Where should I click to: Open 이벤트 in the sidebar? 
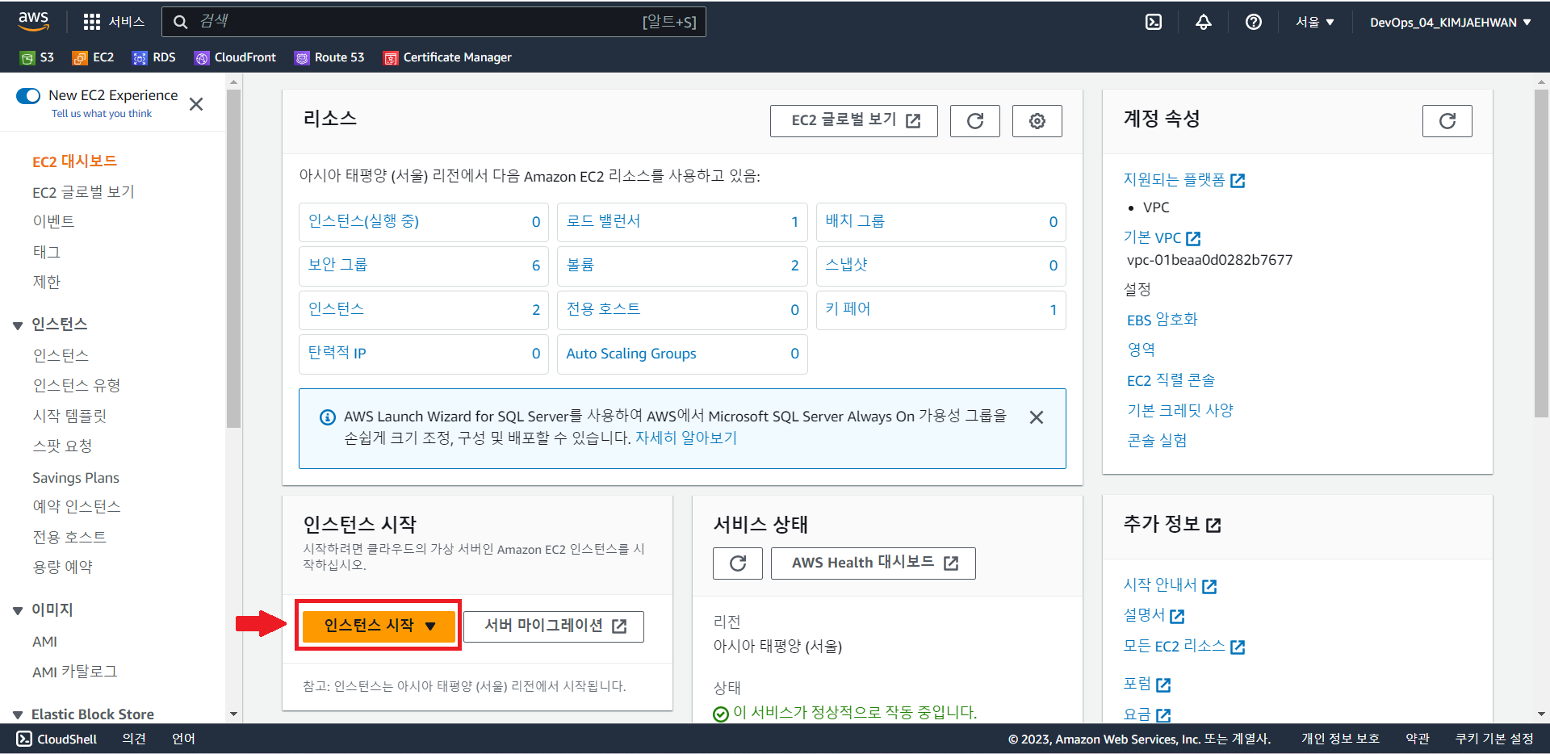pyautogui.click(x=53, y=221)
